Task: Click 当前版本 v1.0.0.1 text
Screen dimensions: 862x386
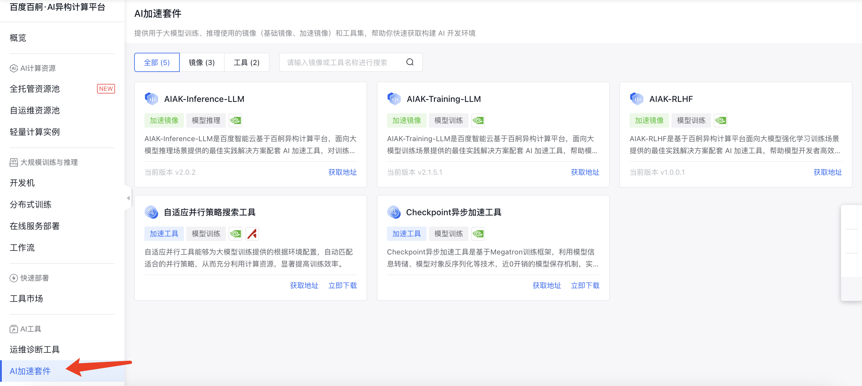Action: (x=657, y=172)
